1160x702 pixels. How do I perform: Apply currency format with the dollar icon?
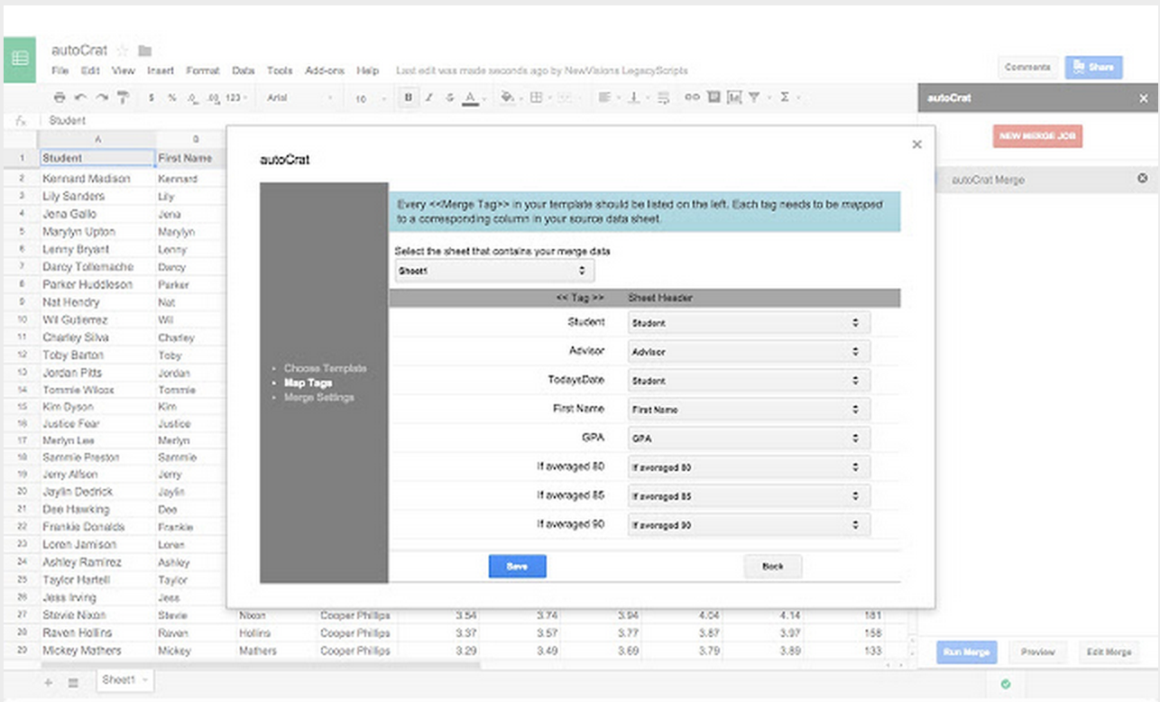(x=152, y=97)
